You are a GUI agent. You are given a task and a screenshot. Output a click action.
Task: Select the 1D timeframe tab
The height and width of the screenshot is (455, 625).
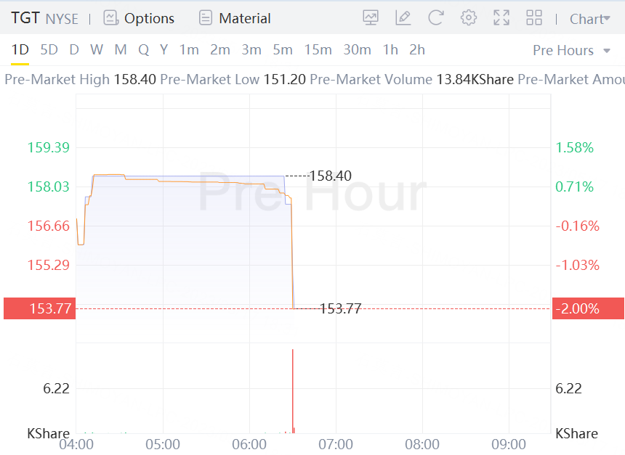point(20,50)
